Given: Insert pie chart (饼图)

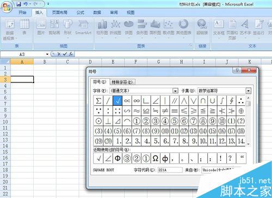Looking at the screenshot, I should pos(128,28).
